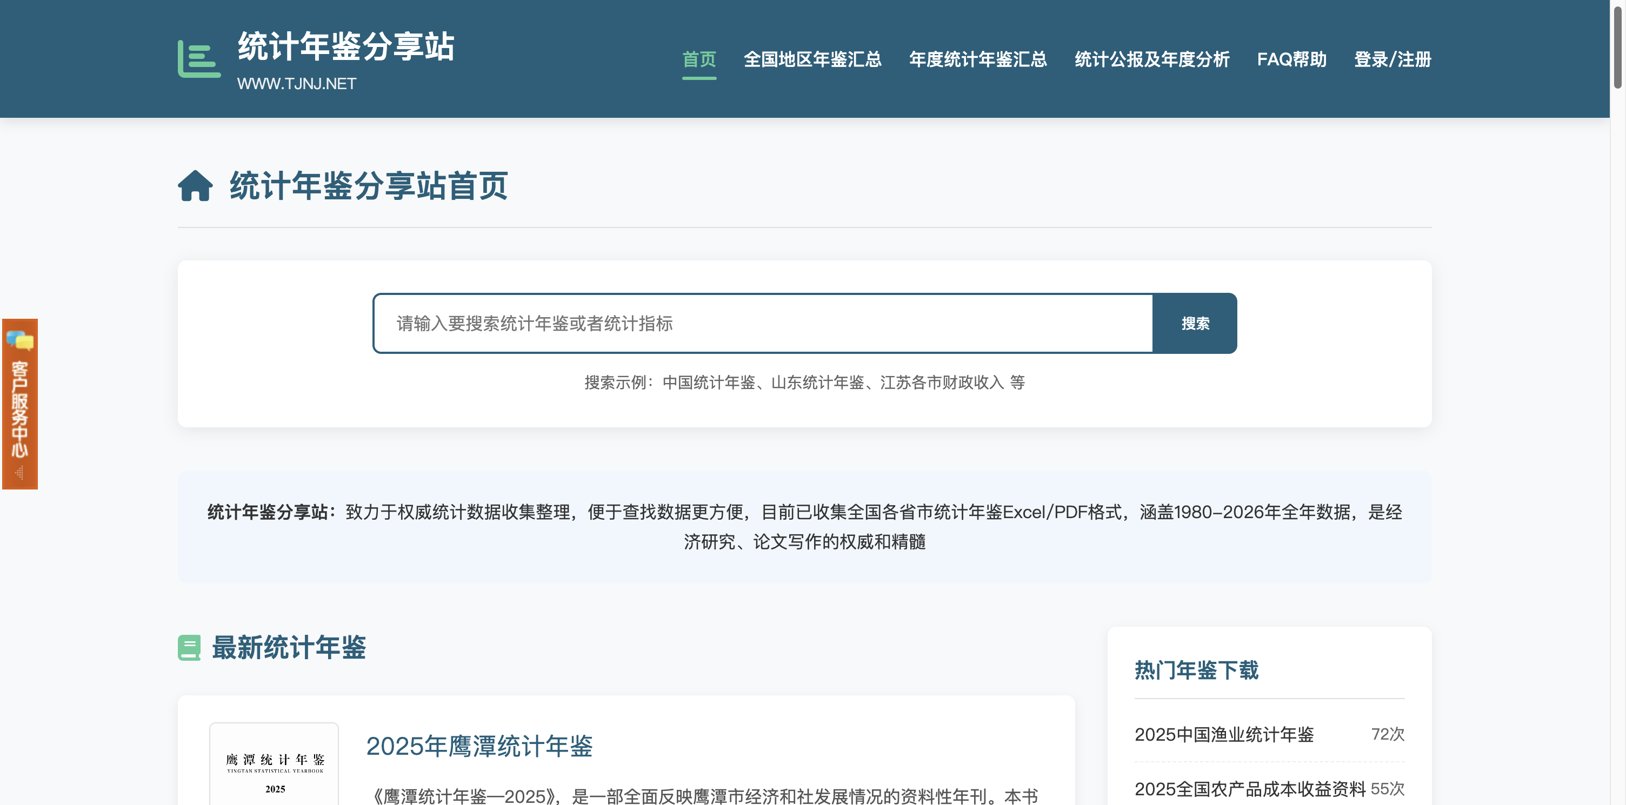The image size is (1626, 805).
Task: Click the 最新统计年鉴 section heading
Action: pos(289,647)
